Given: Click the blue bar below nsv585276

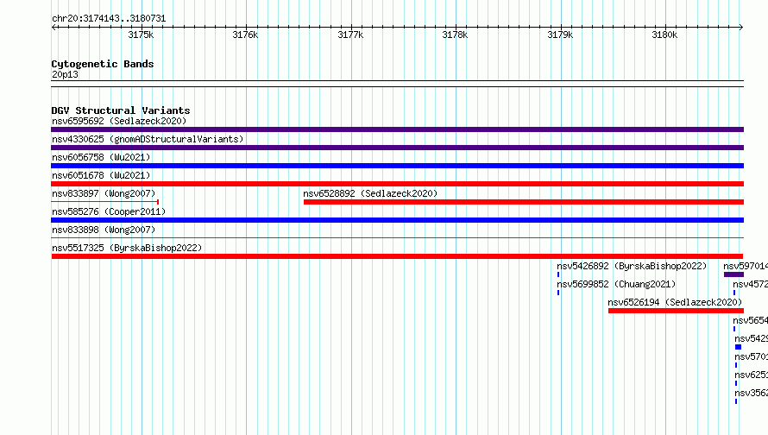Looking at the screenshot, I should (397, 220).
